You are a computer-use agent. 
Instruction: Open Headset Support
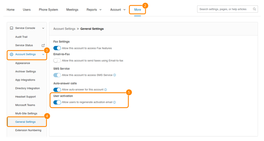25,97
